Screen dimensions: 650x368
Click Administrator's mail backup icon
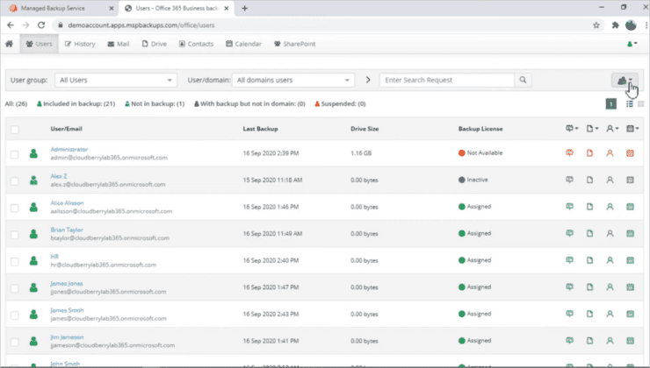click(569, 153)
